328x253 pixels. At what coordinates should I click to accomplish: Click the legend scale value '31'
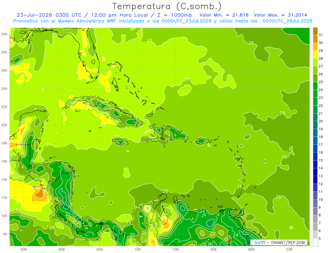321,35
